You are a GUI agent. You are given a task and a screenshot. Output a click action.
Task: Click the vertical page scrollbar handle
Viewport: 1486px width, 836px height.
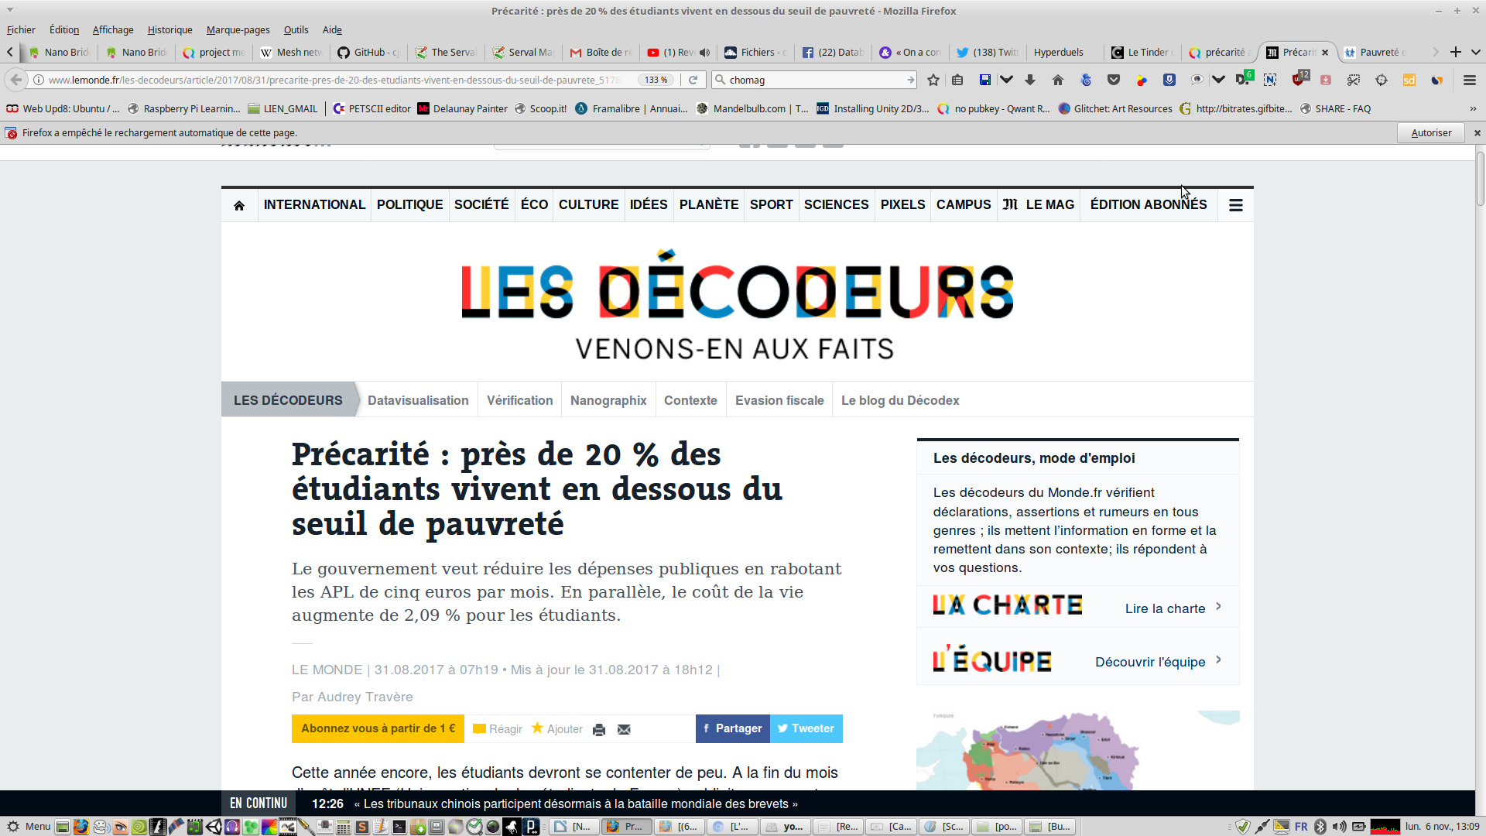(x=1480, y=178)
